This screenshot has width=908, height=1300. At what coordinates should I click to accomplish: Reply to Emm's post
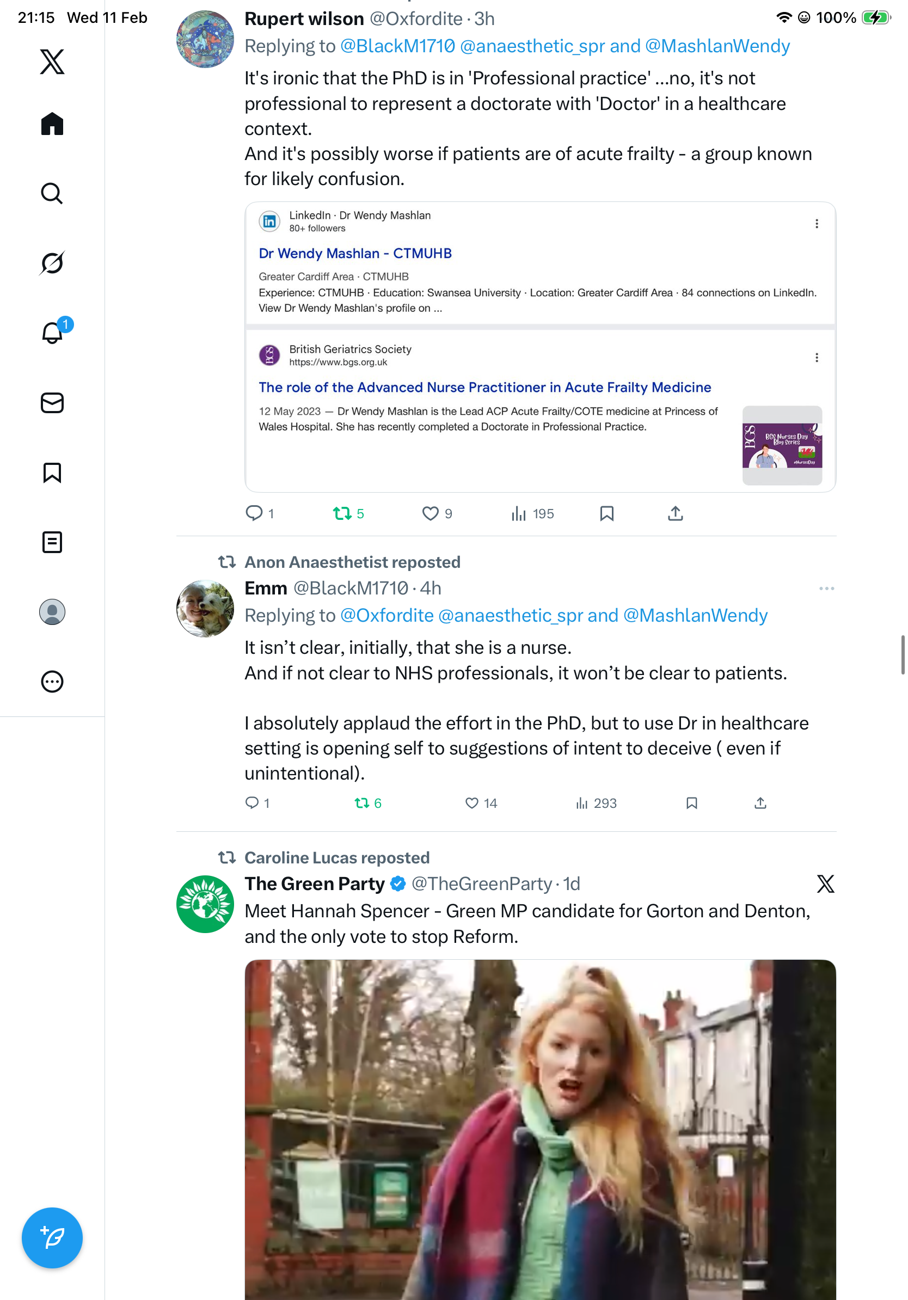coord(253,803)
